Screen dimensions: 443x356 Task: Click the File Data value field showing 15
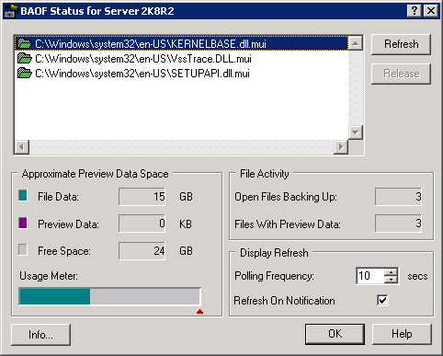pyautogui.click(x=142, y=197)
